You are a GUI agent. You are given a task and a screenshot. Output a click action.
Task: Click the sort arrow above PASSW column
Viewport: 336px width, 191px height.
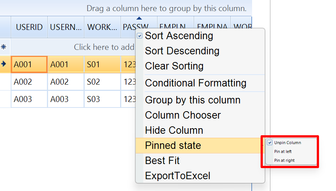click(x=139, y=18)
